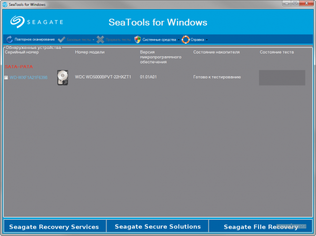Click the Серийный номер column header
Image resolution: width=316 pixels, height=236 pixels.
click(22, 52)
